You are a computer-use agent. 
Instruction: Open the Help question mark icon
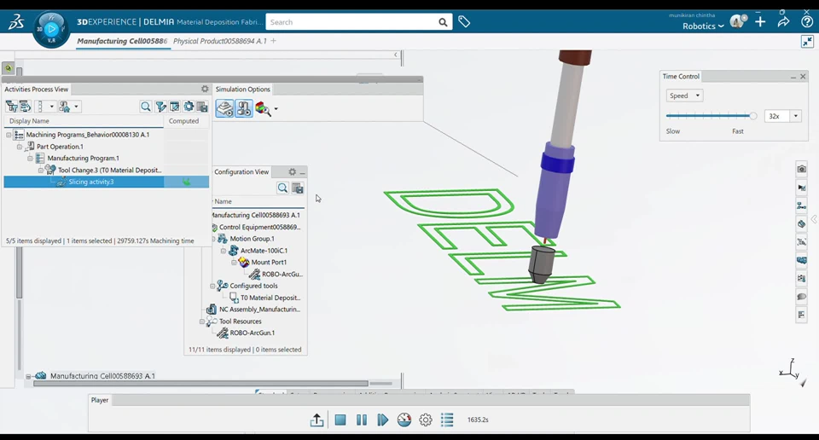click(x=806, y=22)
